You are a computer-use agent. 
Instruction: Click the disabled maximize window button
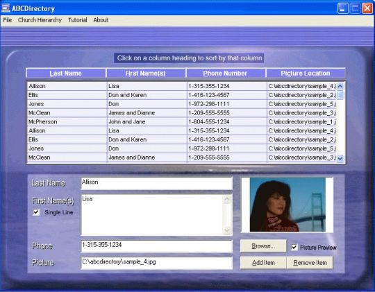[355, 8]
